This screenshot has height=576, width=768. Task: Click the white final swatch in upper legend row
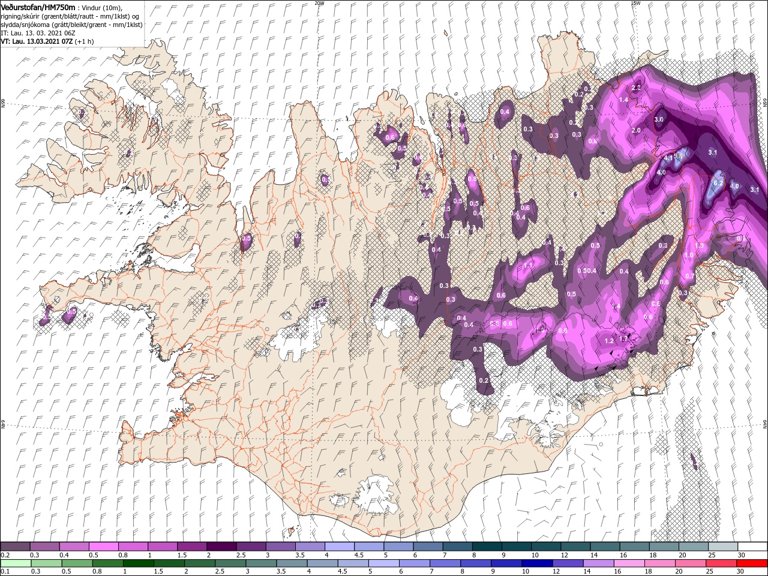(752, 547)
